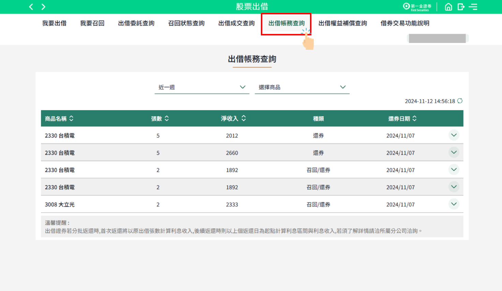The height and width of the screenshot is (291, 502).
Task: Open the 選擇商品 product dropdown
Action: click(x=302, y=87)
